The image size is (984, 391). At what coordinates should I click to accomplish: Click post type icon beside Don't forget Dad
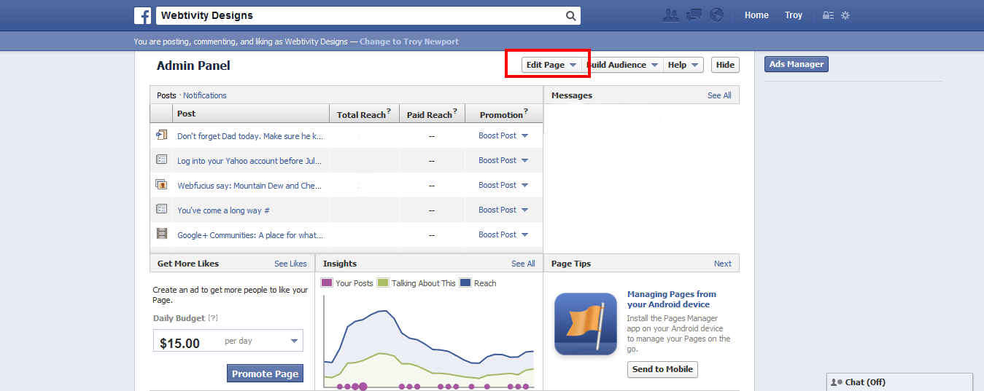[162, 135]
